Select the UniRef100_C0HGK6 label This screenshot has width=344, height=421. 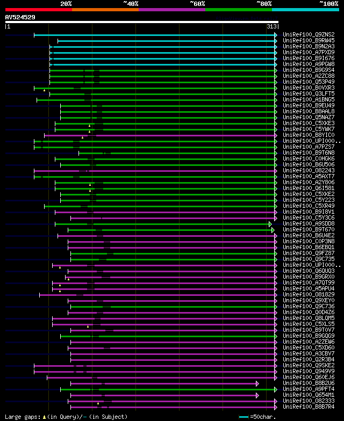[309, 159]
